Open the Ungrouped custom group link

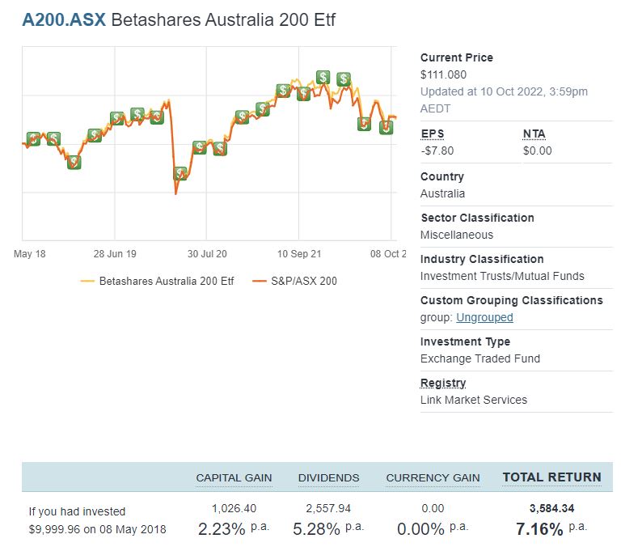tap(484, 317)
